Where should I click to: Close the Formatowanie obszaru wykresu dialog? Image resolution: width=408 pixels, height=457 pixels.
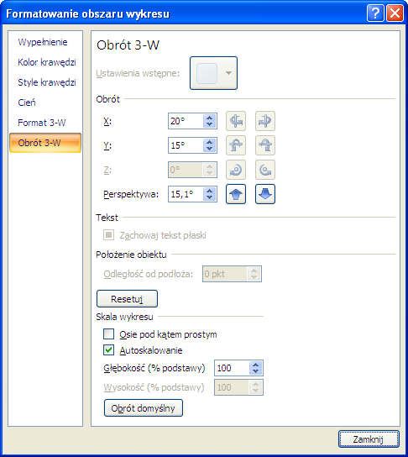coord(395,13)
